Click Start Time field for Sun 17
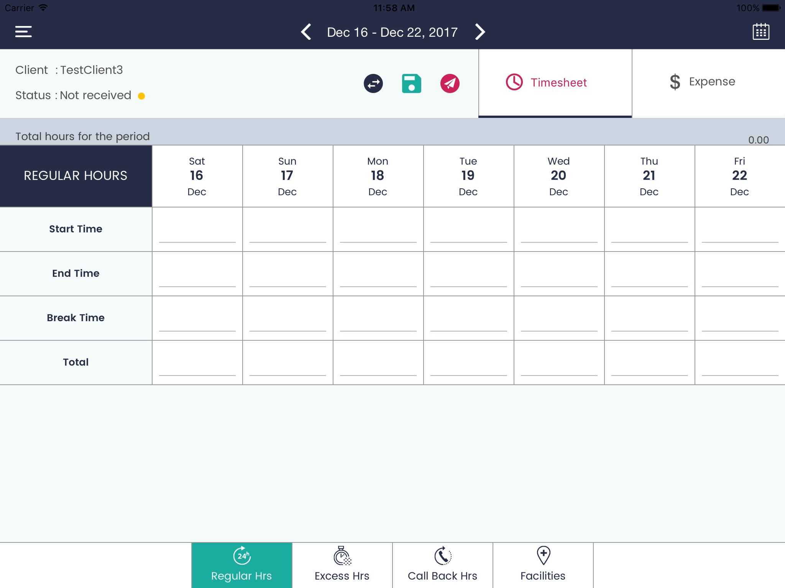This screenshot has height=588, width=785. [x=288, y=229]
